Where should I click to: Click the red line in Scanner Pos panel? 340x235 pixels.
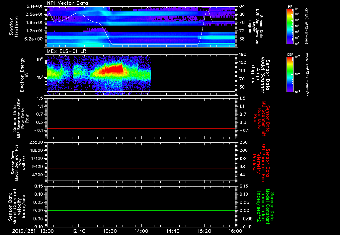coord(141,169)
